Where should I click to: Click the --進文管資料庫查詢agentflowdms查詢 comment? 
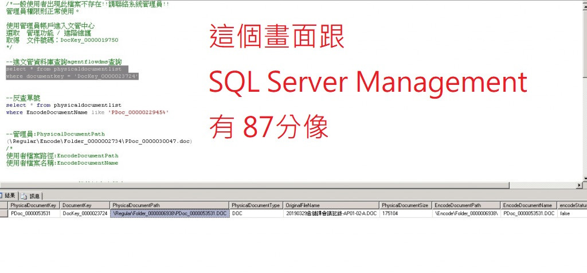(x=64, y=62)
